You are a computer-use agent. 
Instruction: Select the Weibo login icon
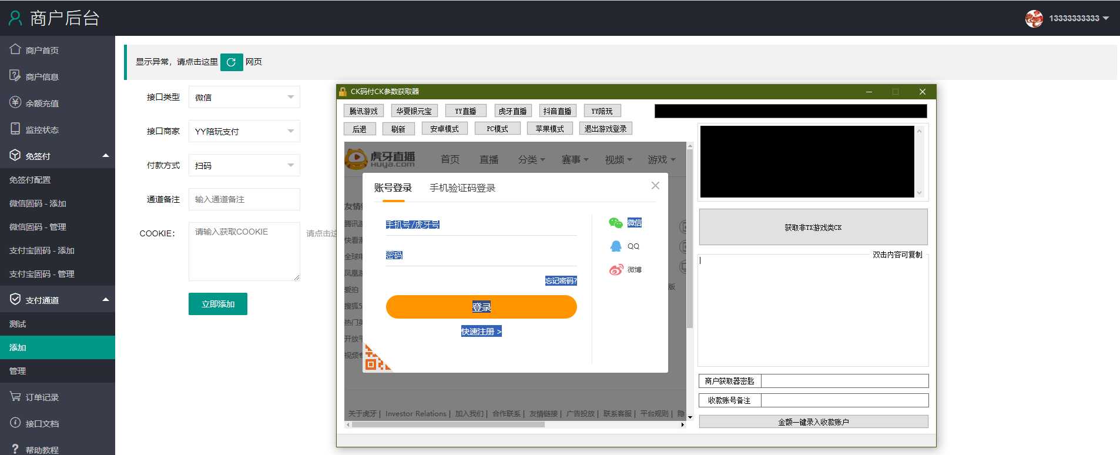615,270
